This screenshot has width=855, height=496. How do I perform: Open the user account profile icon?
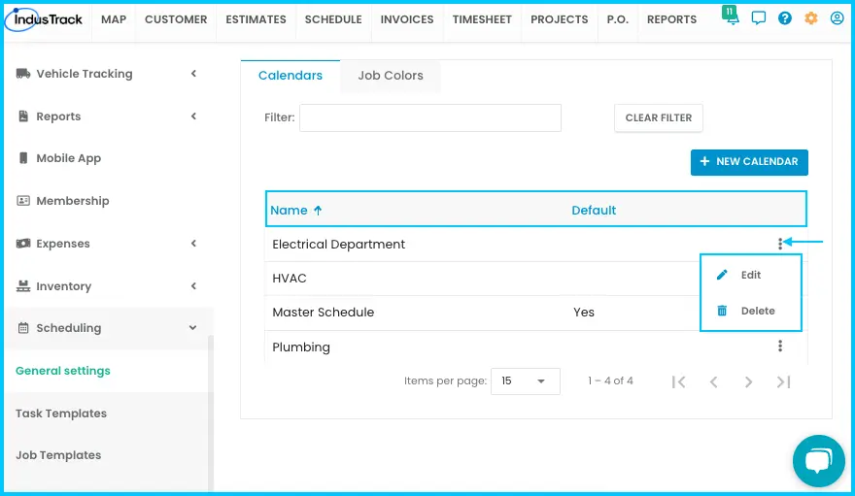pos(837,18)
